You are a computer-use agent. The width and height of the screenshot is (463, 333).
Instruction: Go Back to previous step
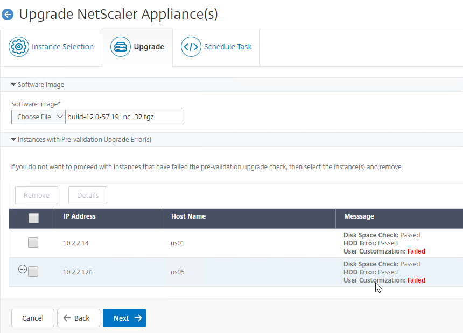pyautogui.click(x=79, y=318)
